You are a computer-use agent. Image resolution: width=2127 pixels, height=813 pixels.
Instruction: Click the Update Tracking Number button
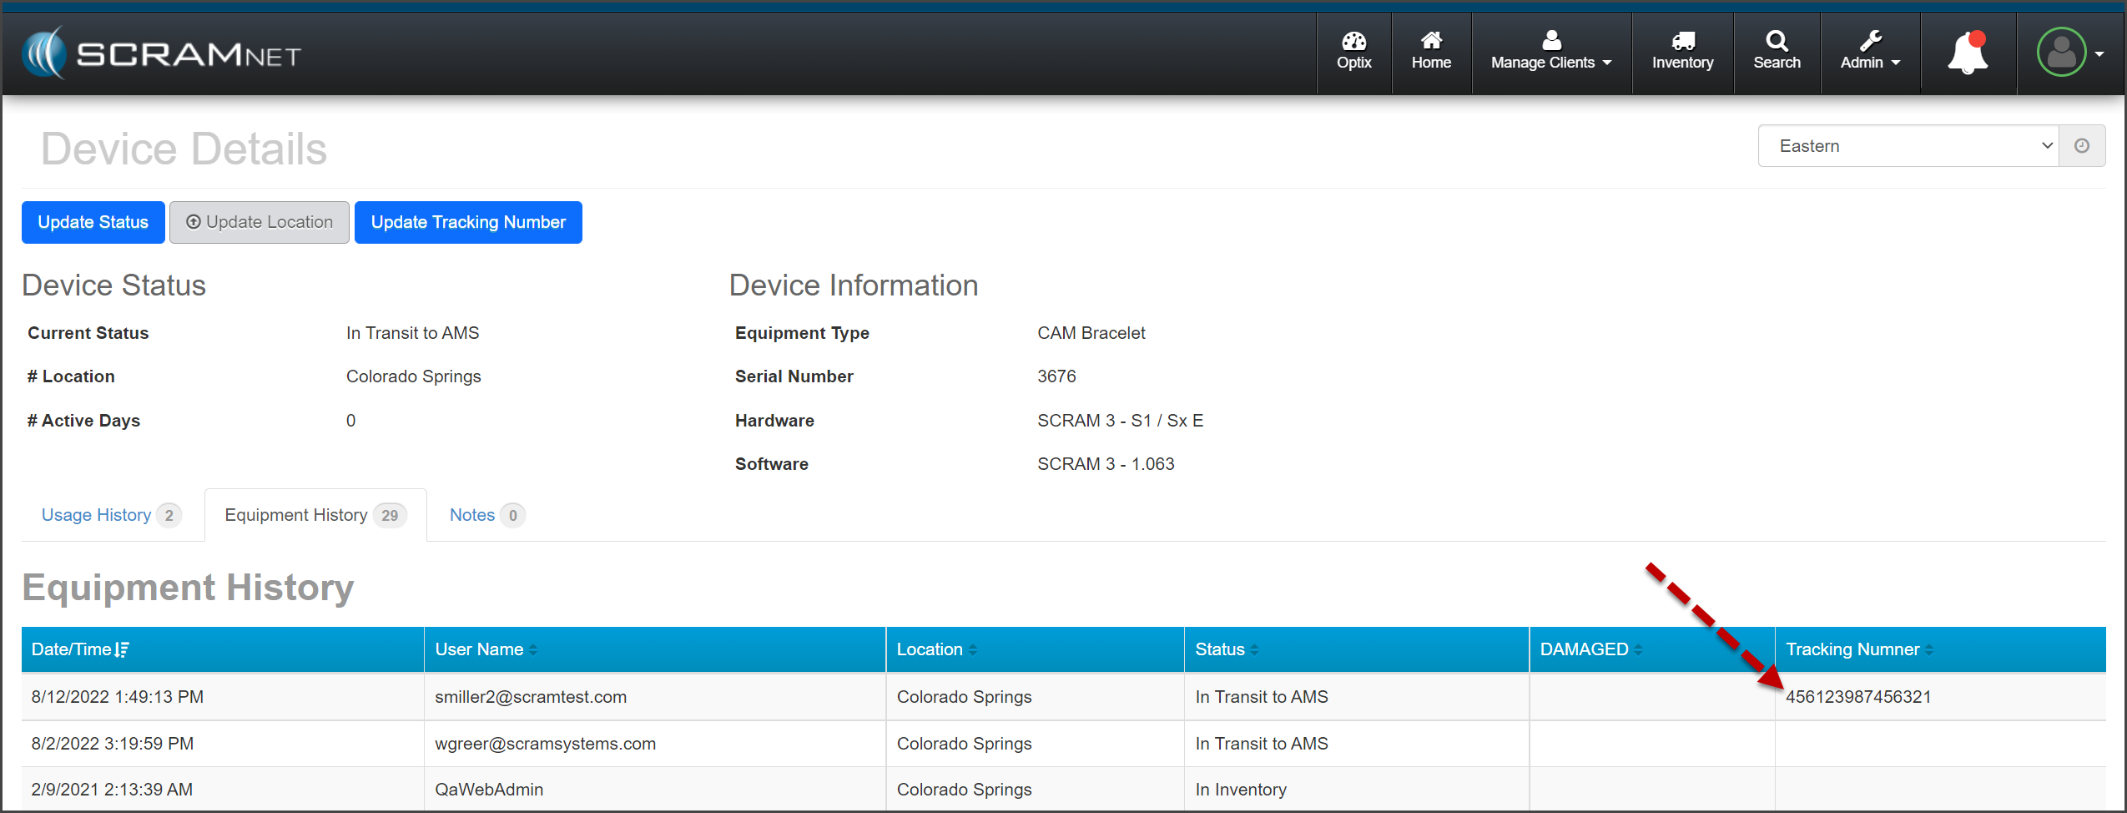468,222
